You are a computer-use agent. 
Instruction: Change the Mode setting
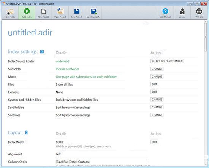(x=157, y=76)
